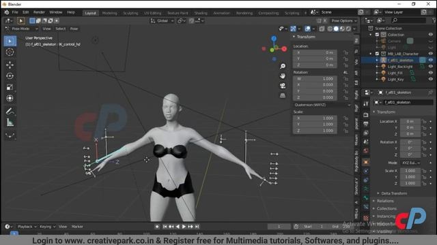Expand Delta Transform panel

click(394, 193)
